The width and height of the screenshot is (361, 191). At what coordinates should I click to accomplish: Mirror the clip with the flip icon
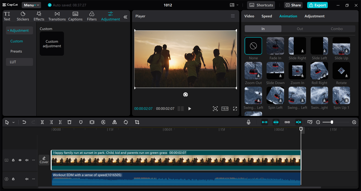tap(115, 122)
